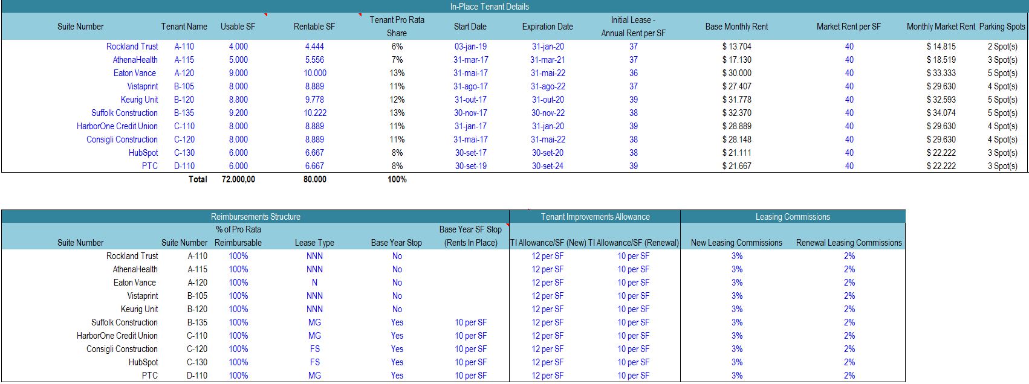Click base monthly rent $ 28.148
Viewport: 1029px width, 384px height.
[736, 139]
